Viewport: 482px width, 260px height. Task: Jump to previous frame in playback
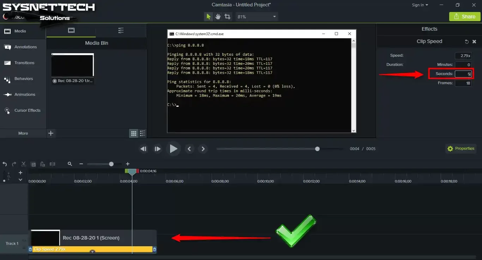pyautogui.click(x=143, y=149)
